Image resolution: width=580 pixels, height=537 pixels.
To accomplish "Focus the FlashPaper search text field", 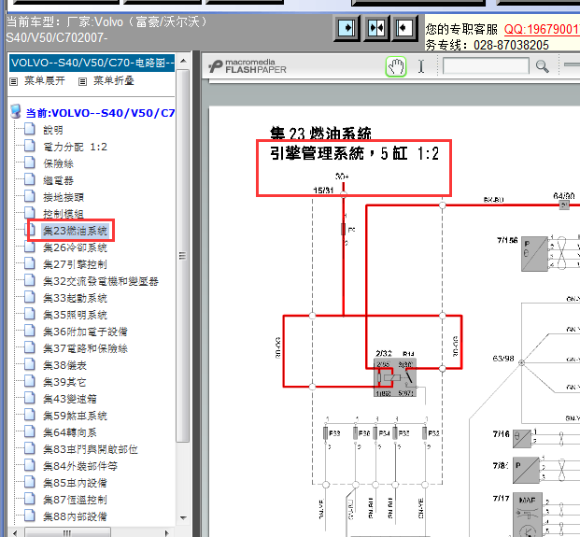I will tap(486, 66).
